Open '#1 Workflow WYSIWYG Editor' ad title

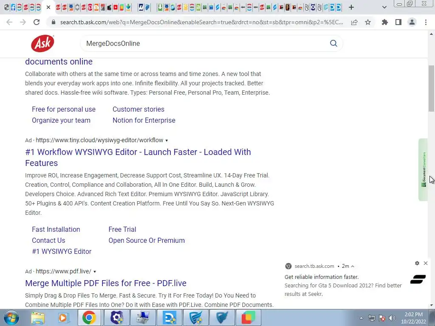(x=138, y=157)
